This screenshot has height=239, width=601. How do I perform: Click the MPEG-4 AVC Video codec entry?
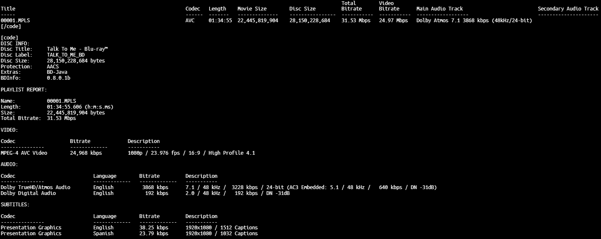[24, 153]
